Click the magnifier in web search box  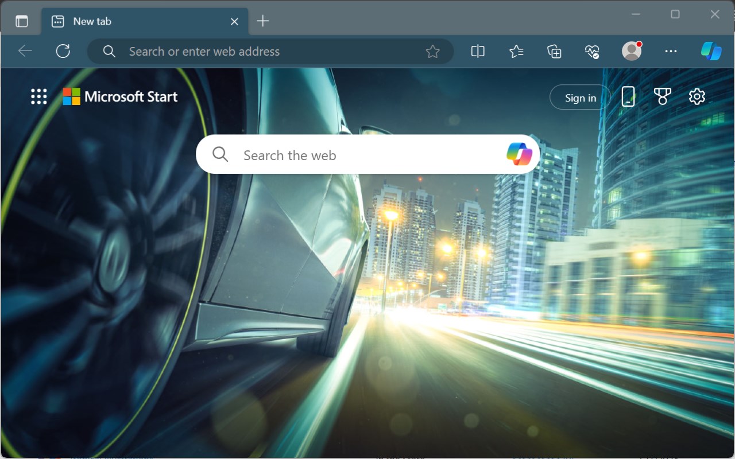pos(220,154)
